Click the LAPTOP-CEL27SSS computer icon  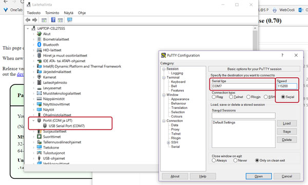33,28
